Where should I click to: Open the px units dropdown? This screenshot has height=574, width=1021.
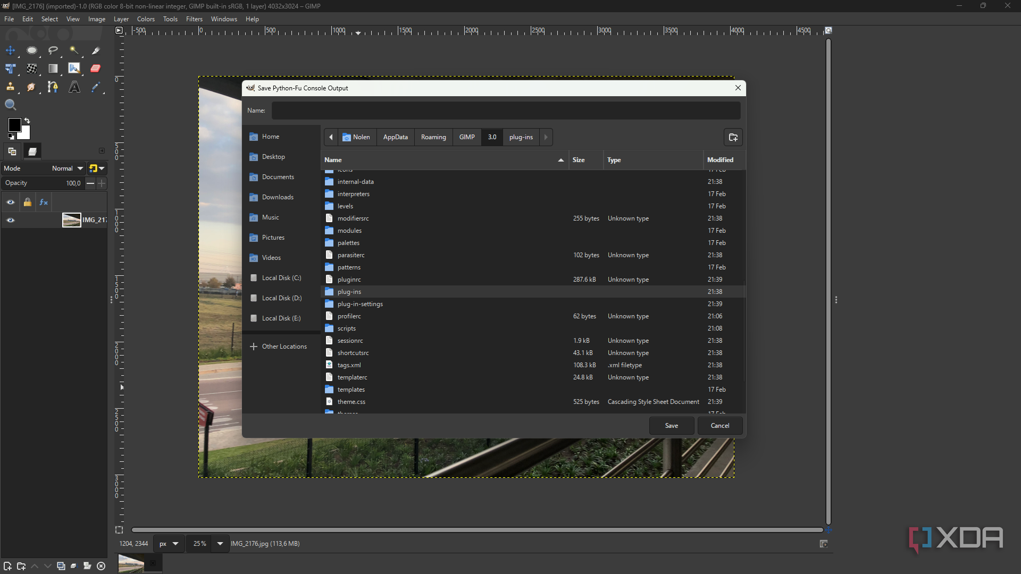tap(169, 544)
